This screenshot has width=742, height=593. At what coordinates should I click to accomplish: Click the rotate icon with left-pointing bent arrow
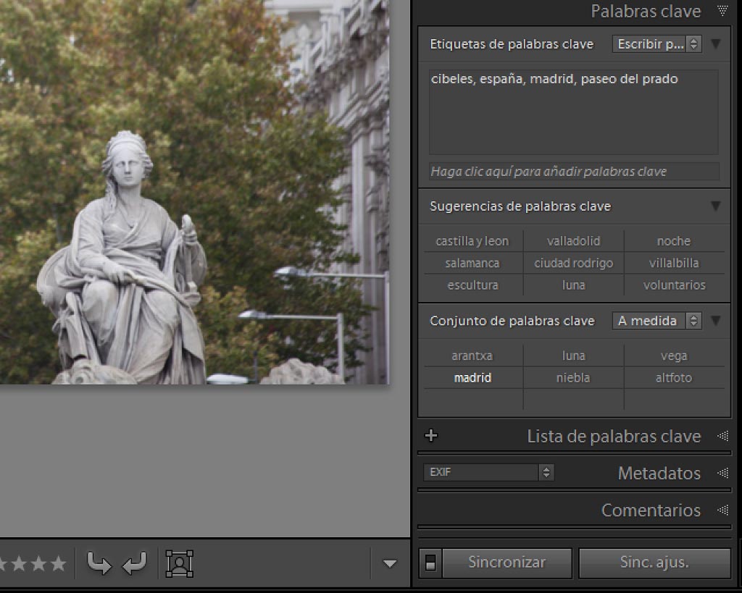click(134, 563)
